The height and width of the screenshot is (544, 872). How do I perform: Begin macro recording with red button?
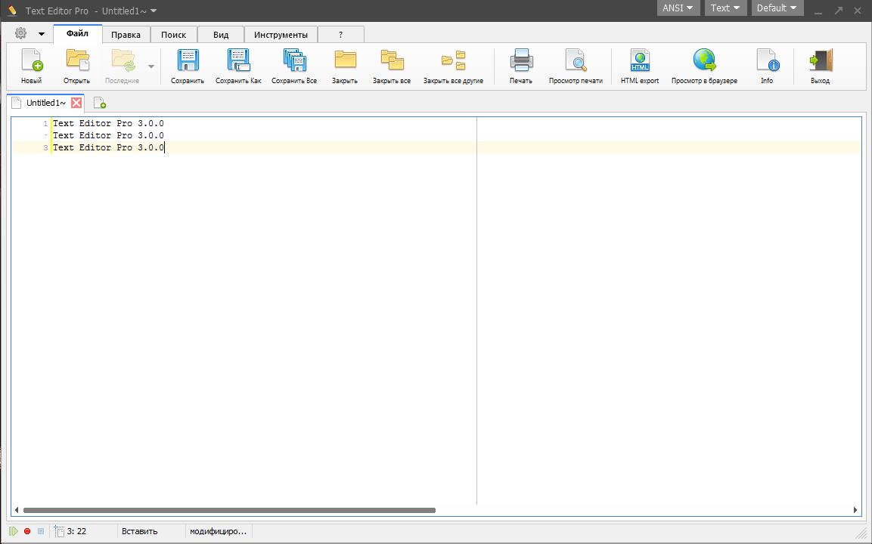[x=27, y=531]
